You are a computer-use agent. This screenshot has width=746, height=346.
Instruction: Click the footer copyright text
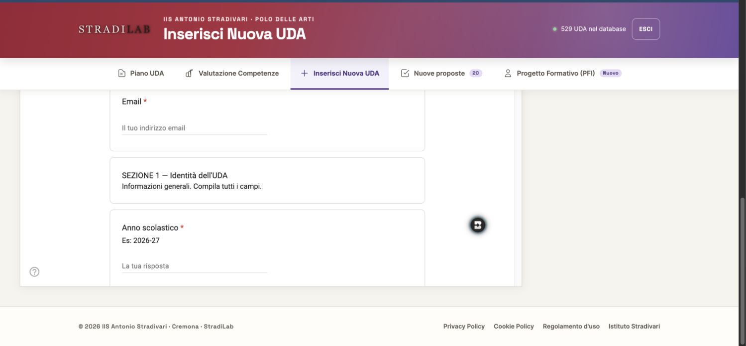156,327
